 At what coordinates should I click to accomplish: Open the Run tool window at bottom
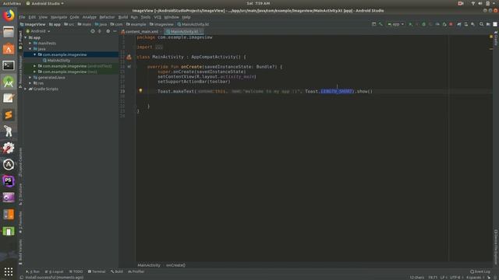(33, 271)
